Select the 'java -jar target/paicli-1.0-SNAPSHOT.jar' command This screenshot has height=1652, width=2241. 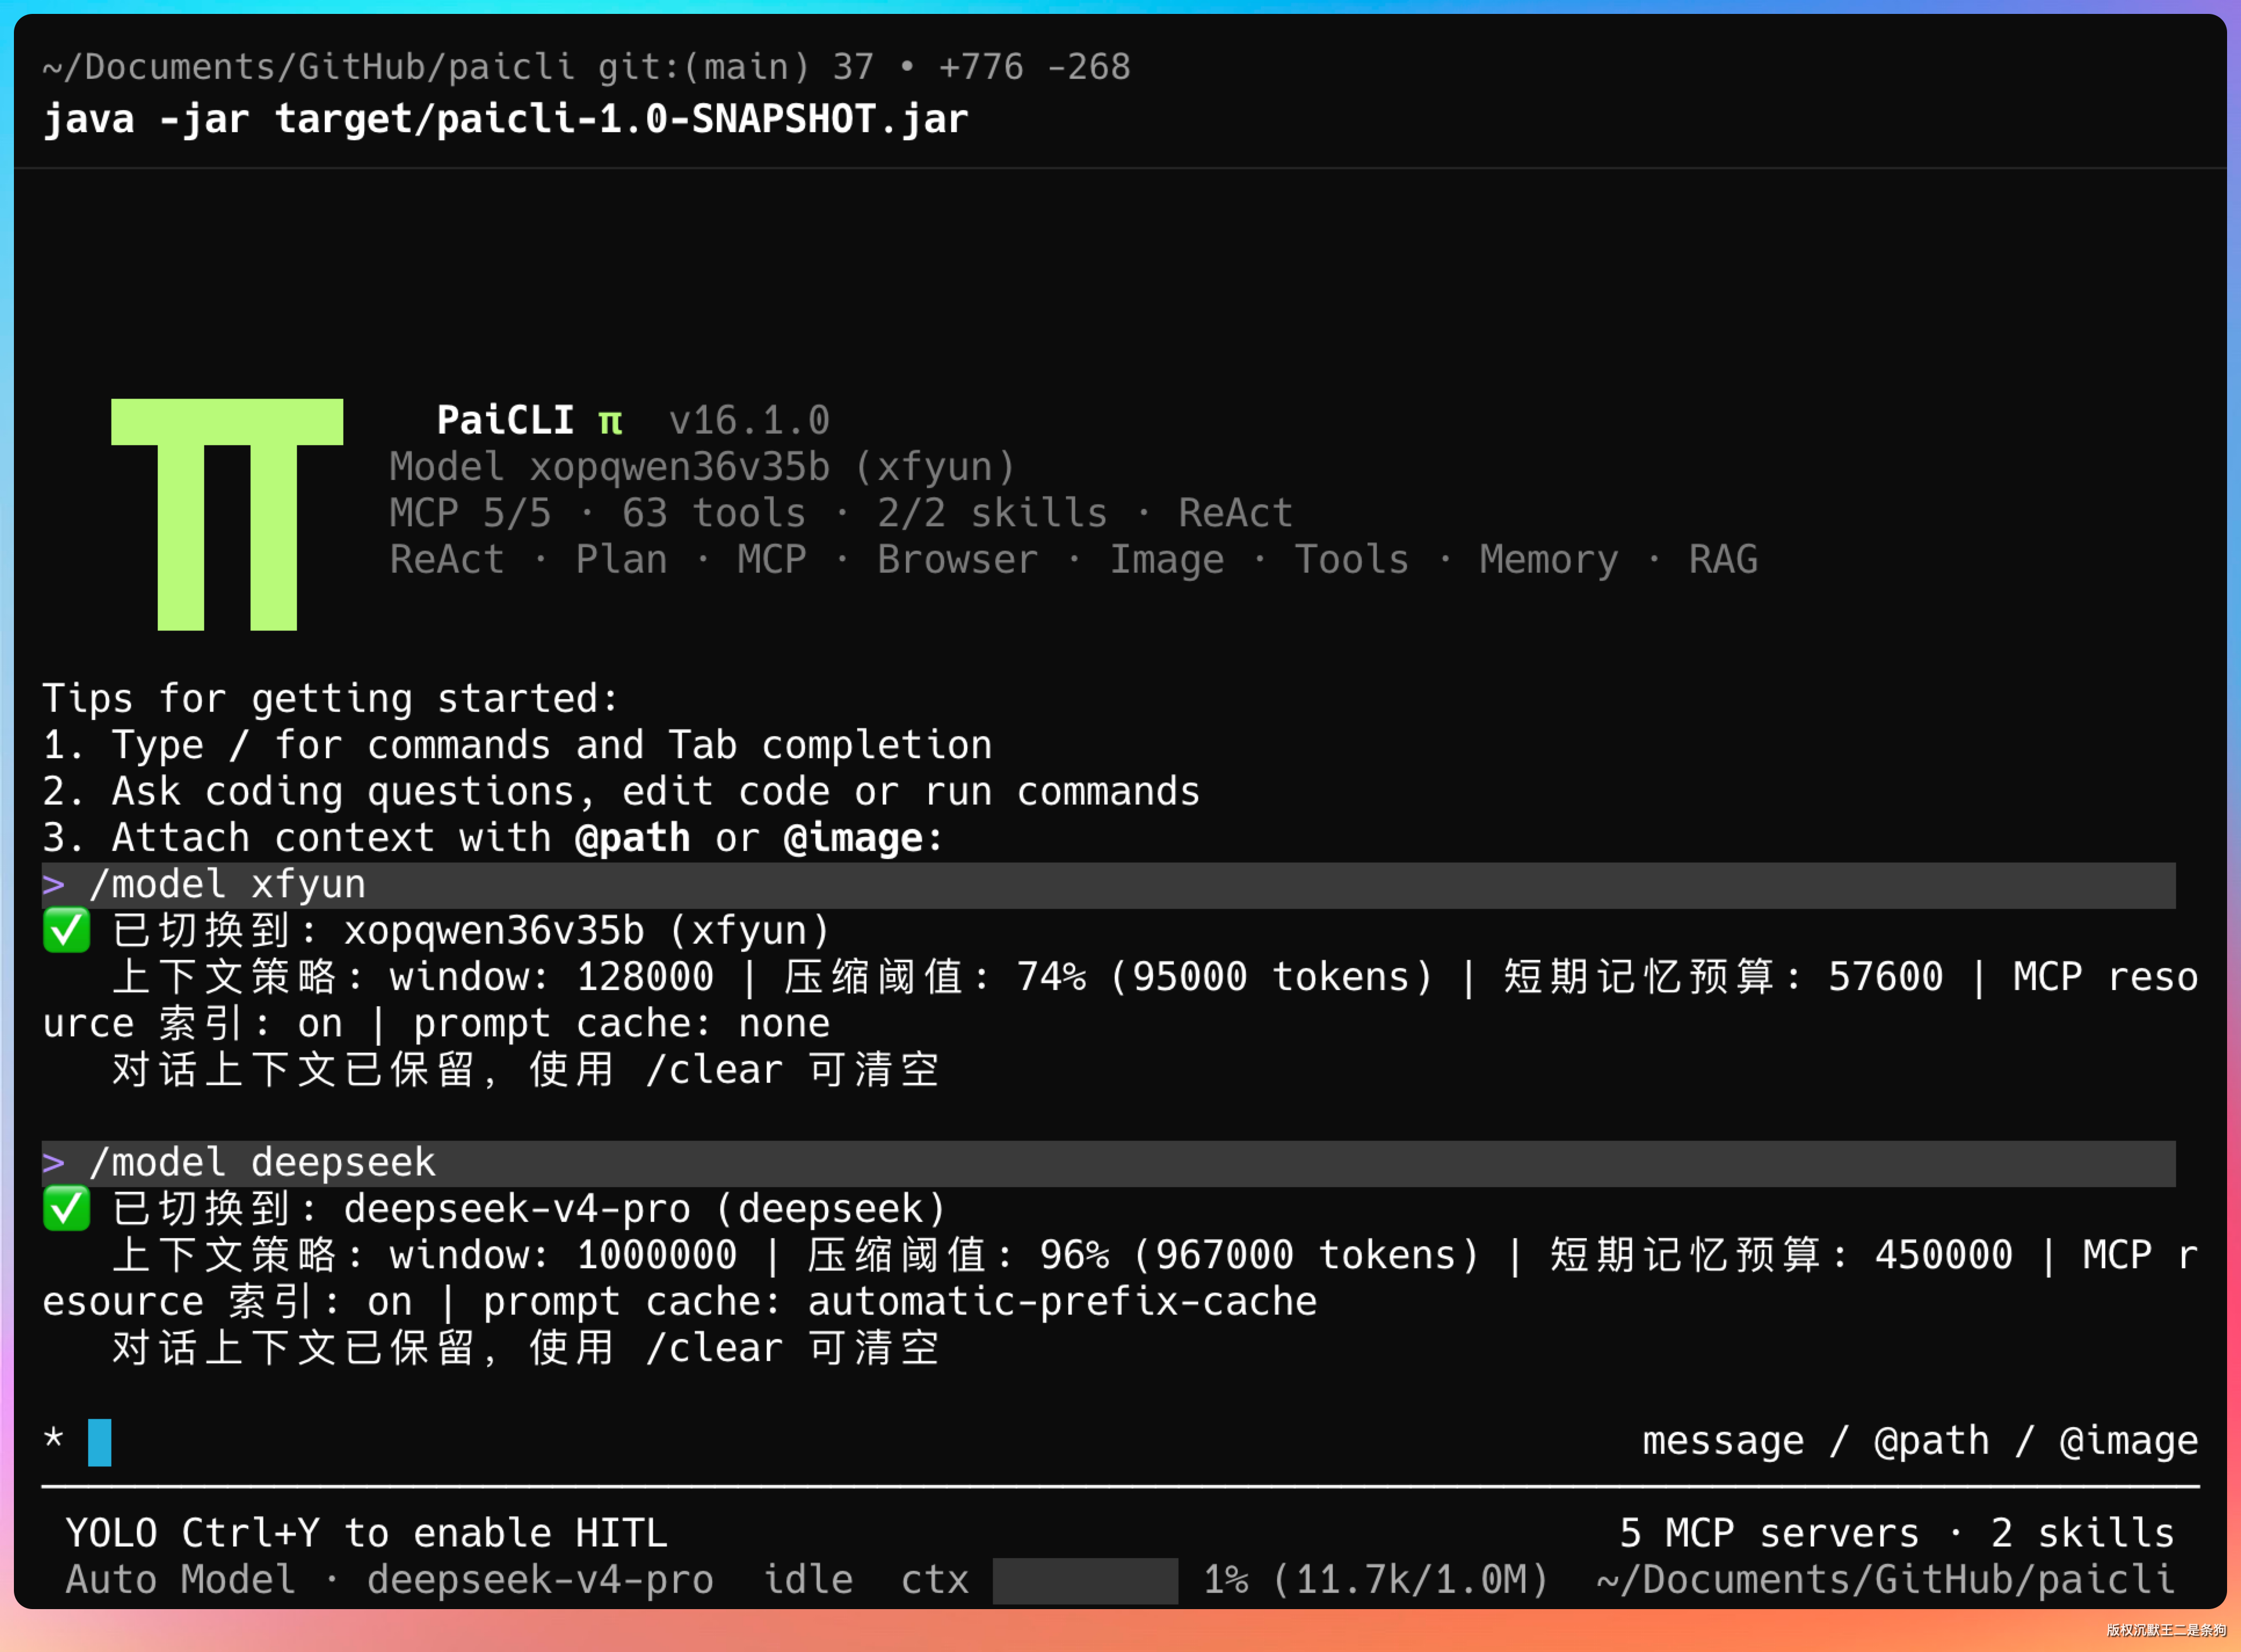pos(506,119)
